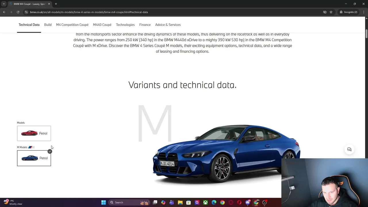Click the 'Variants and technical data.' heading

tap(182, 85)
